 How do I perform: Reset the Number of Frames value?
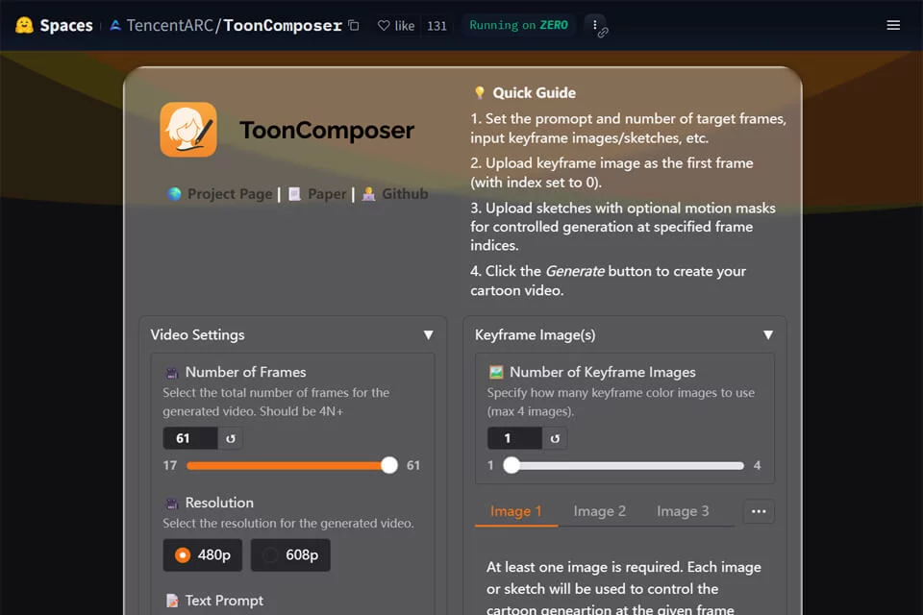[x=231, y=438]
